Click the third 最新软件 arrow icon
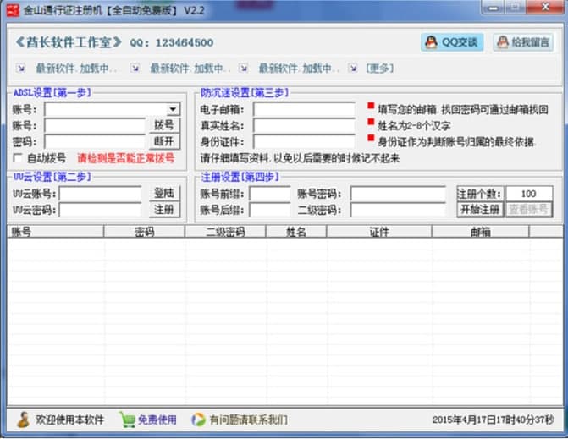The height and width of the screenshot is (439, 568). [244, 68]
